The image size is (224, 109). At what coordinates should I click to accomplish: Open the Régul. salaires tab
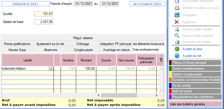click(83, 38)
